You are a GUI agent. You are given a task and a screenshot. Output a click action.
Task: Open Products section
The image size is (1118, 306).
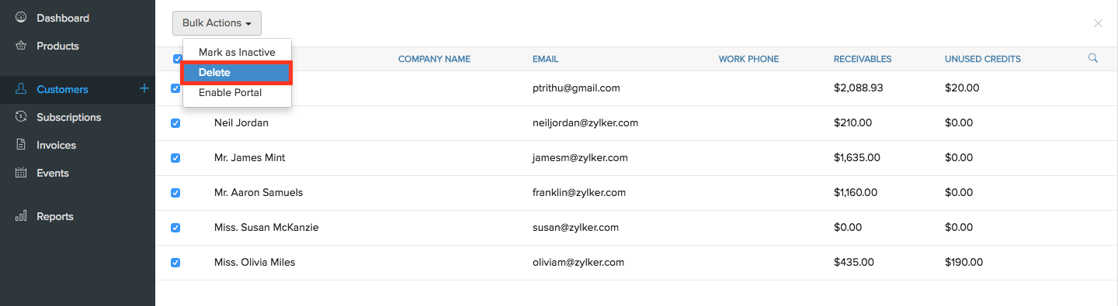pyautogui.click(x=57, y=46)
